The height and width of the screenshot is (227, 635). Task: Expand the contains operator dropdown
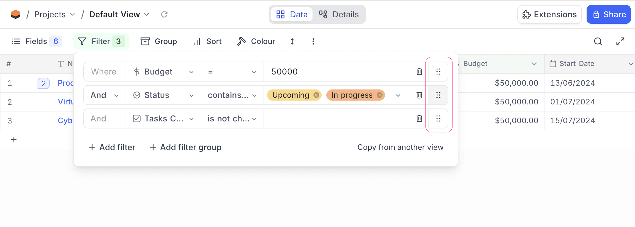pos(232,95)
